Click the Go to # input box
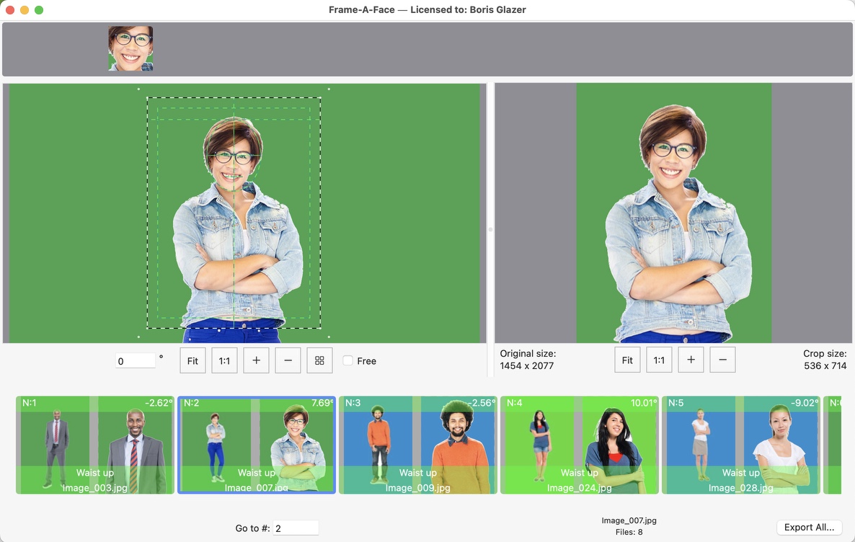Viewport: 855px width, 542px height. 296,527
